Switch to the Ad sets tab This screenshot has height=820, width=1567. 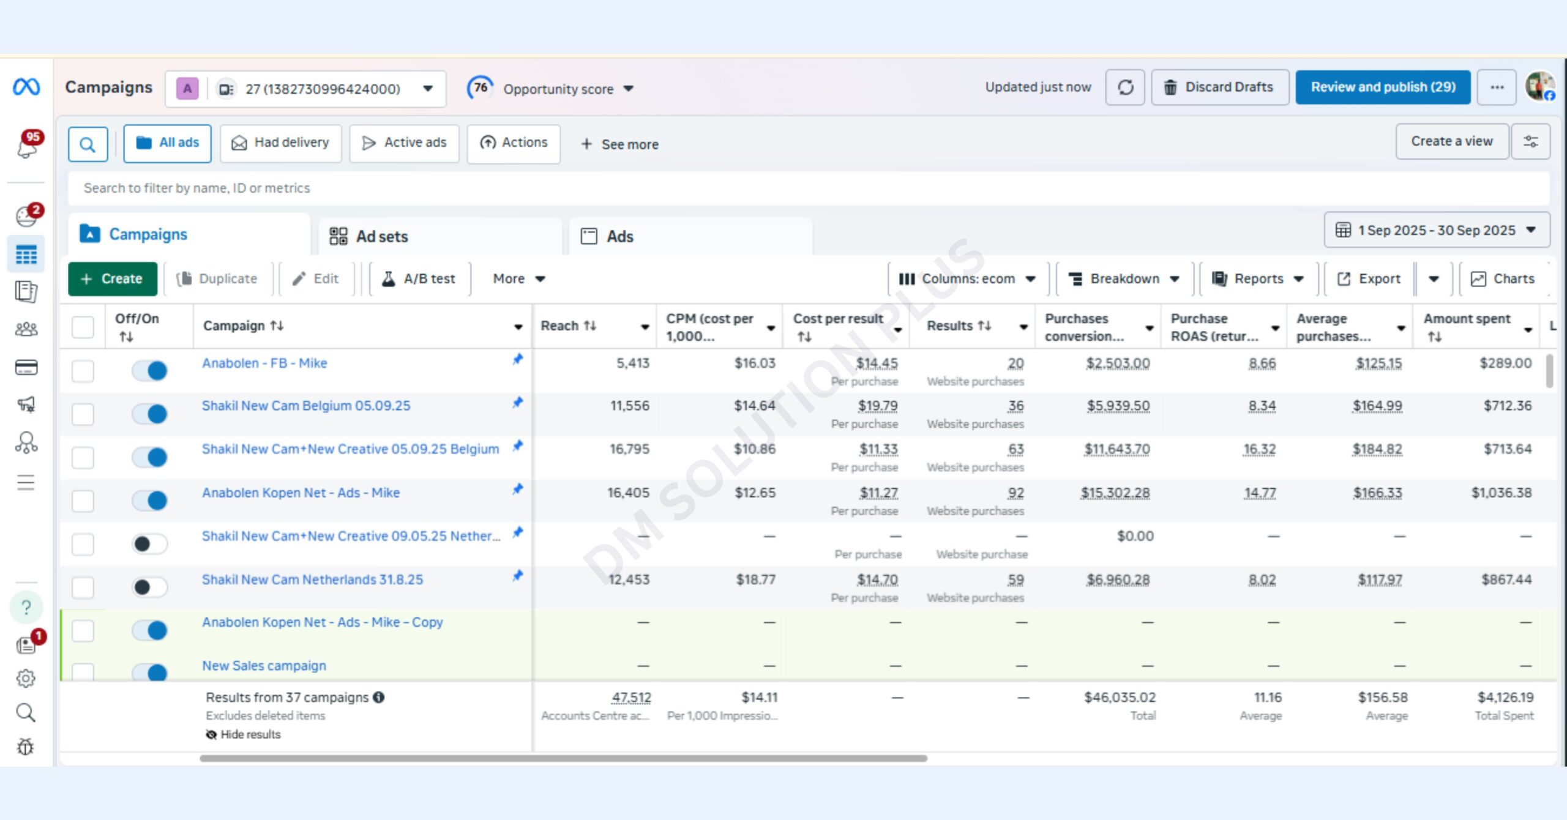[x=381, y=236]
